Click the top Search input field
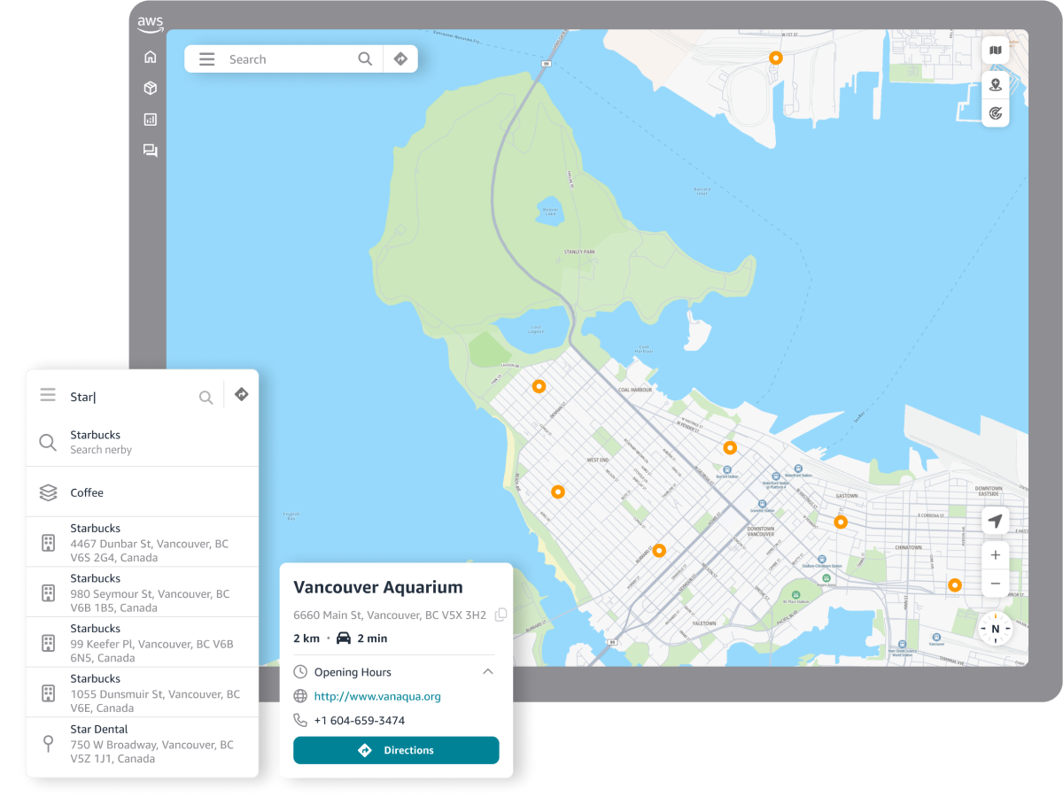 [288, 59]
